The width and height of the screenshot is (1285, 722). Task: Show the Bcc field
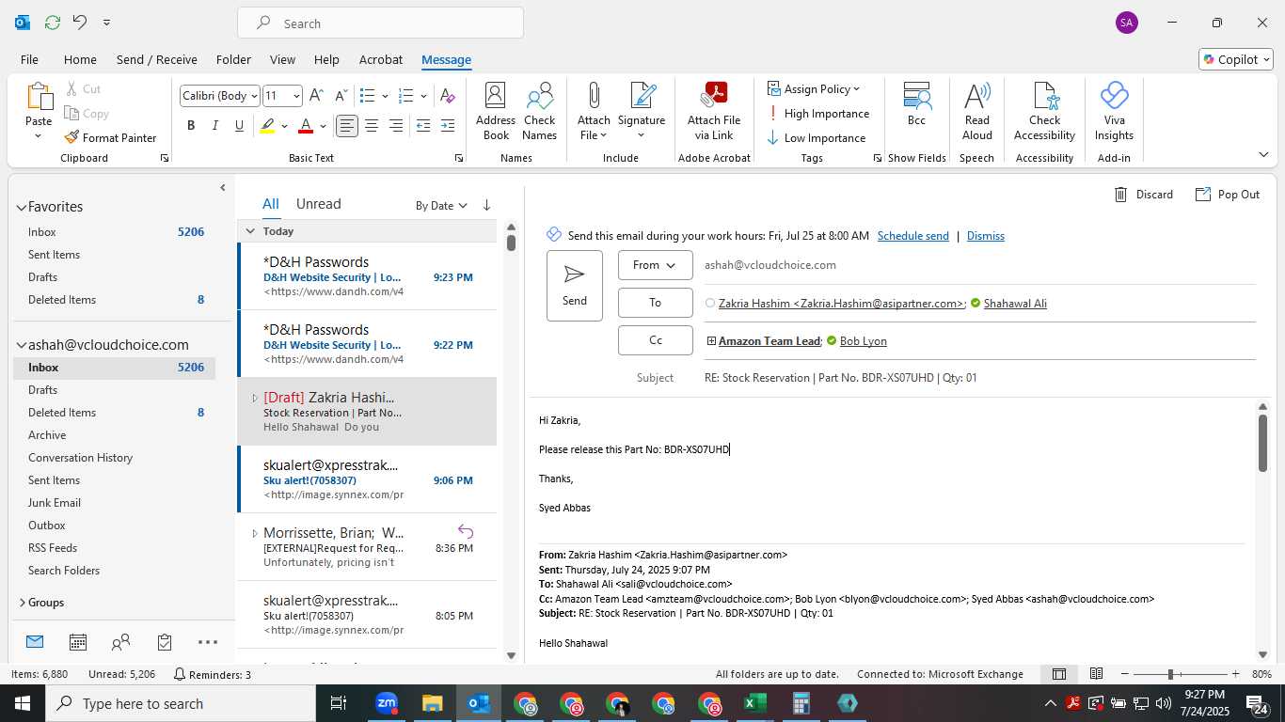click(x=916, y=103)
